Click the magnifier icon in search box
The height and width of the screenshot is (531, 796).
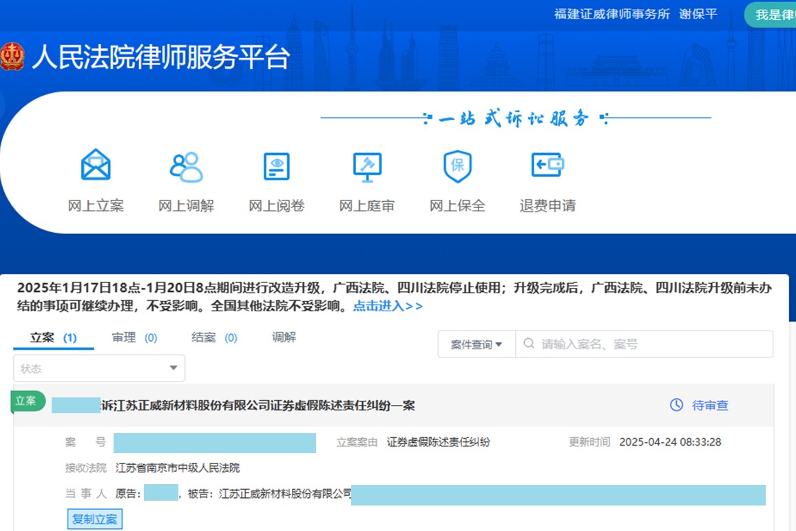tap(528, 344)
